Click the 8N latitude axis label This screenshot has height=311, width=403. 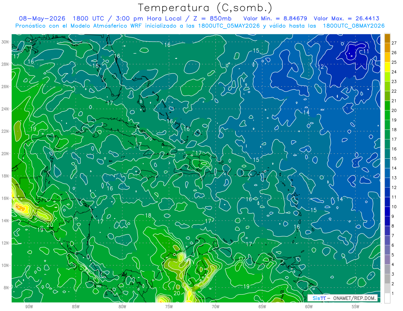pyautogui.click(x=6, y=288)
